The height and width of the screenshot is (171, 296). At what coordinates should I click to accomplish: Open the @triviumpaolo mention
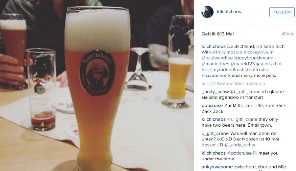227,52
